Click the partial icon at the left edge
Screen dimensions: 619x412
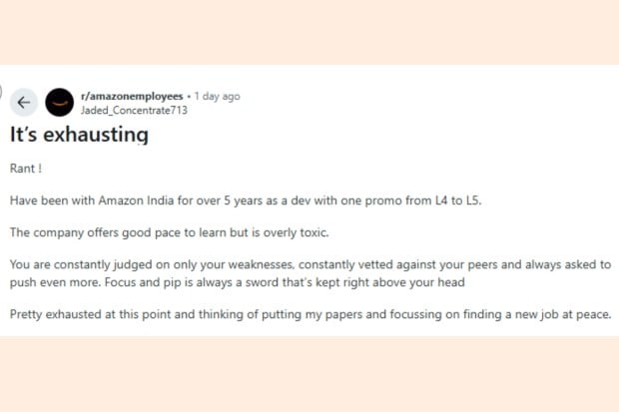[x=1, y=92]
